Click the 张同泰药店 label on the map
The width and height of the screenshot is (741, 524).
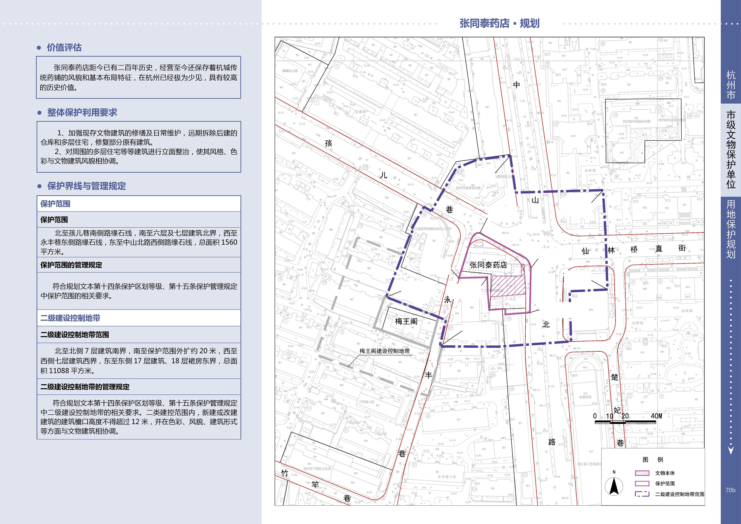[x=488, y=265]
